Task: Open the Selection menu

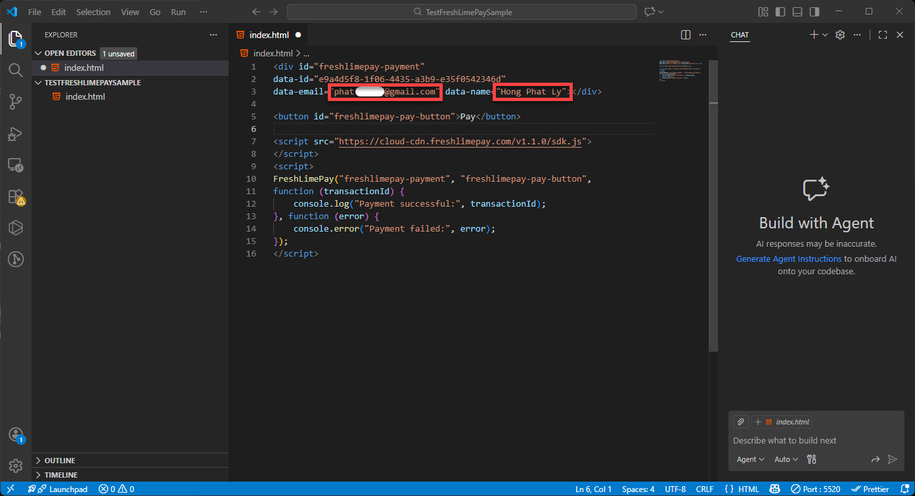Action: (93, 12)
